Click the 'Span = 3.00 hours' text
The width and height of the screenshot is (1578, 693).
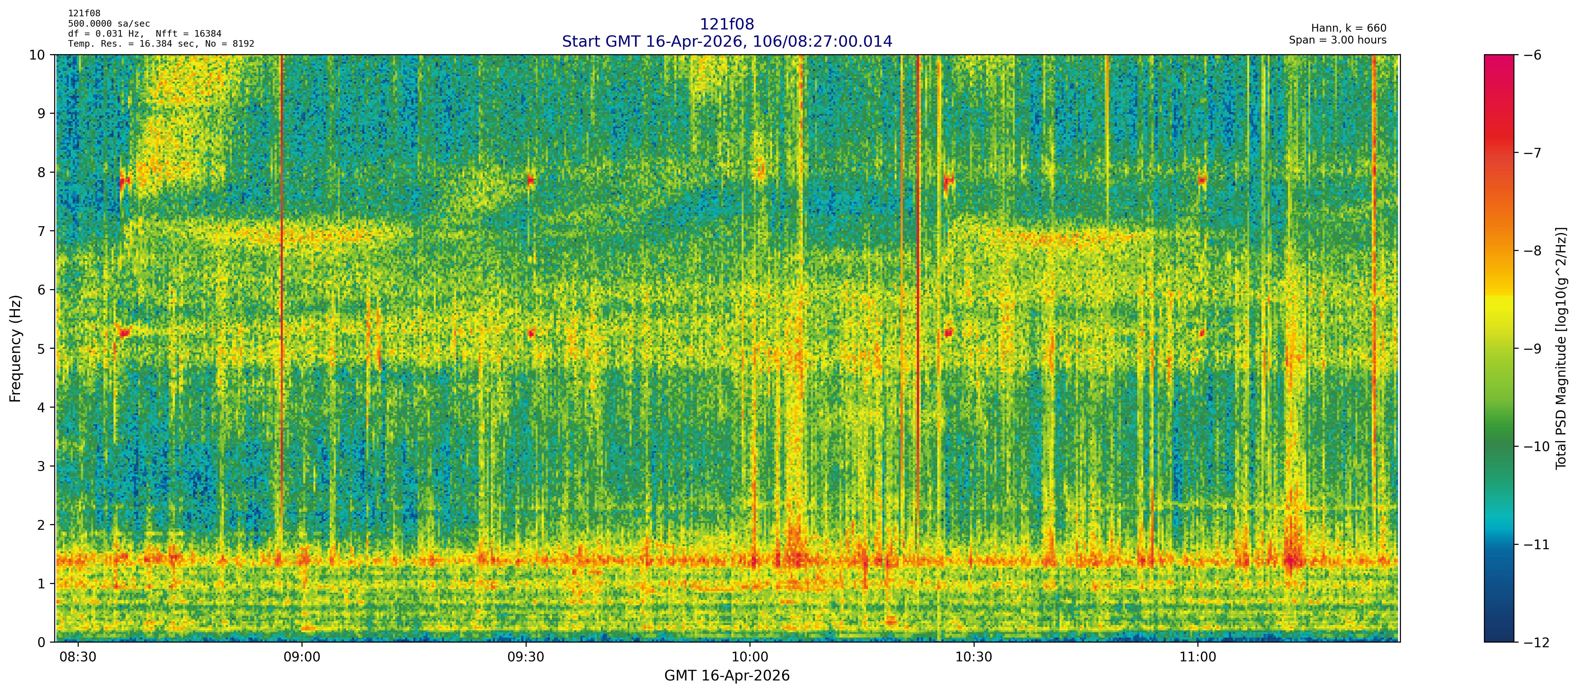pos(1337,40)
